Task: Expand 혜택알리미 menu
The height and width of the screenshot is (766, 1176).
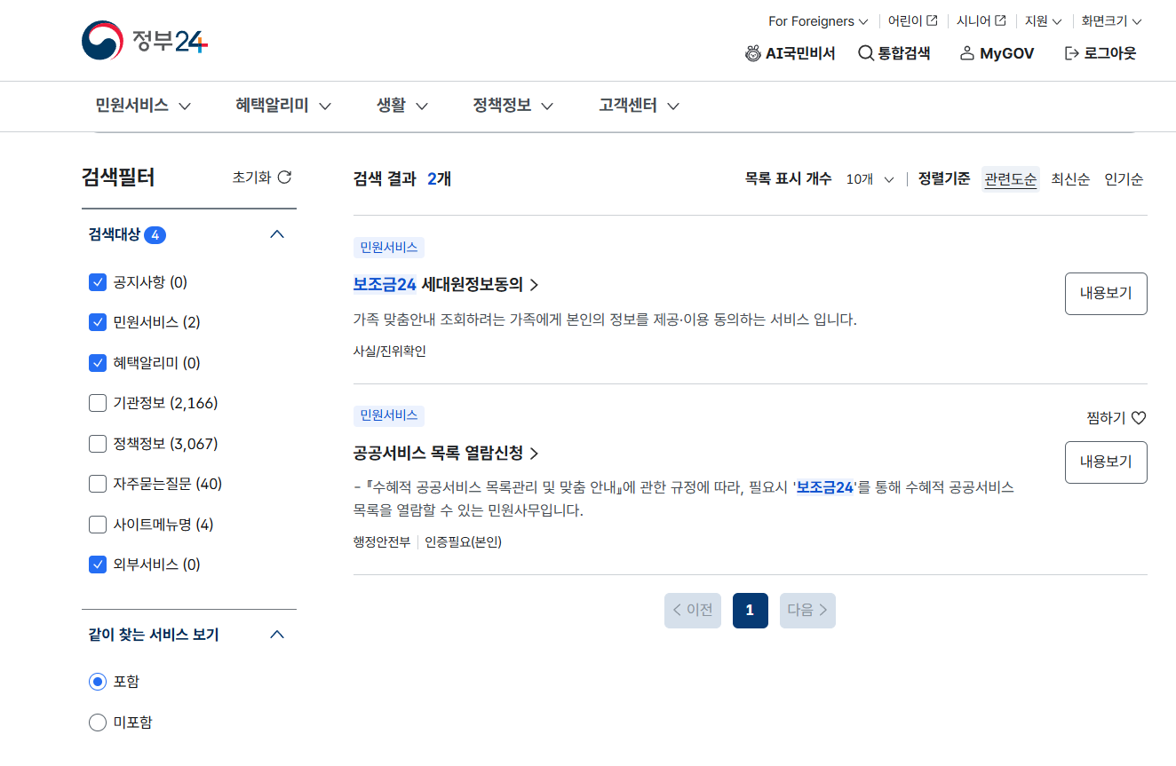Action: [283, 106]
